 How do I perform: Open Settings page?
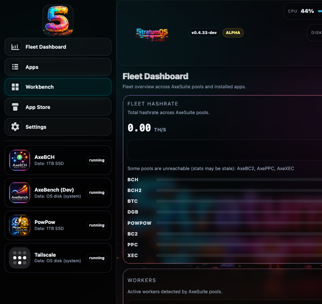[x=58, y=127]
